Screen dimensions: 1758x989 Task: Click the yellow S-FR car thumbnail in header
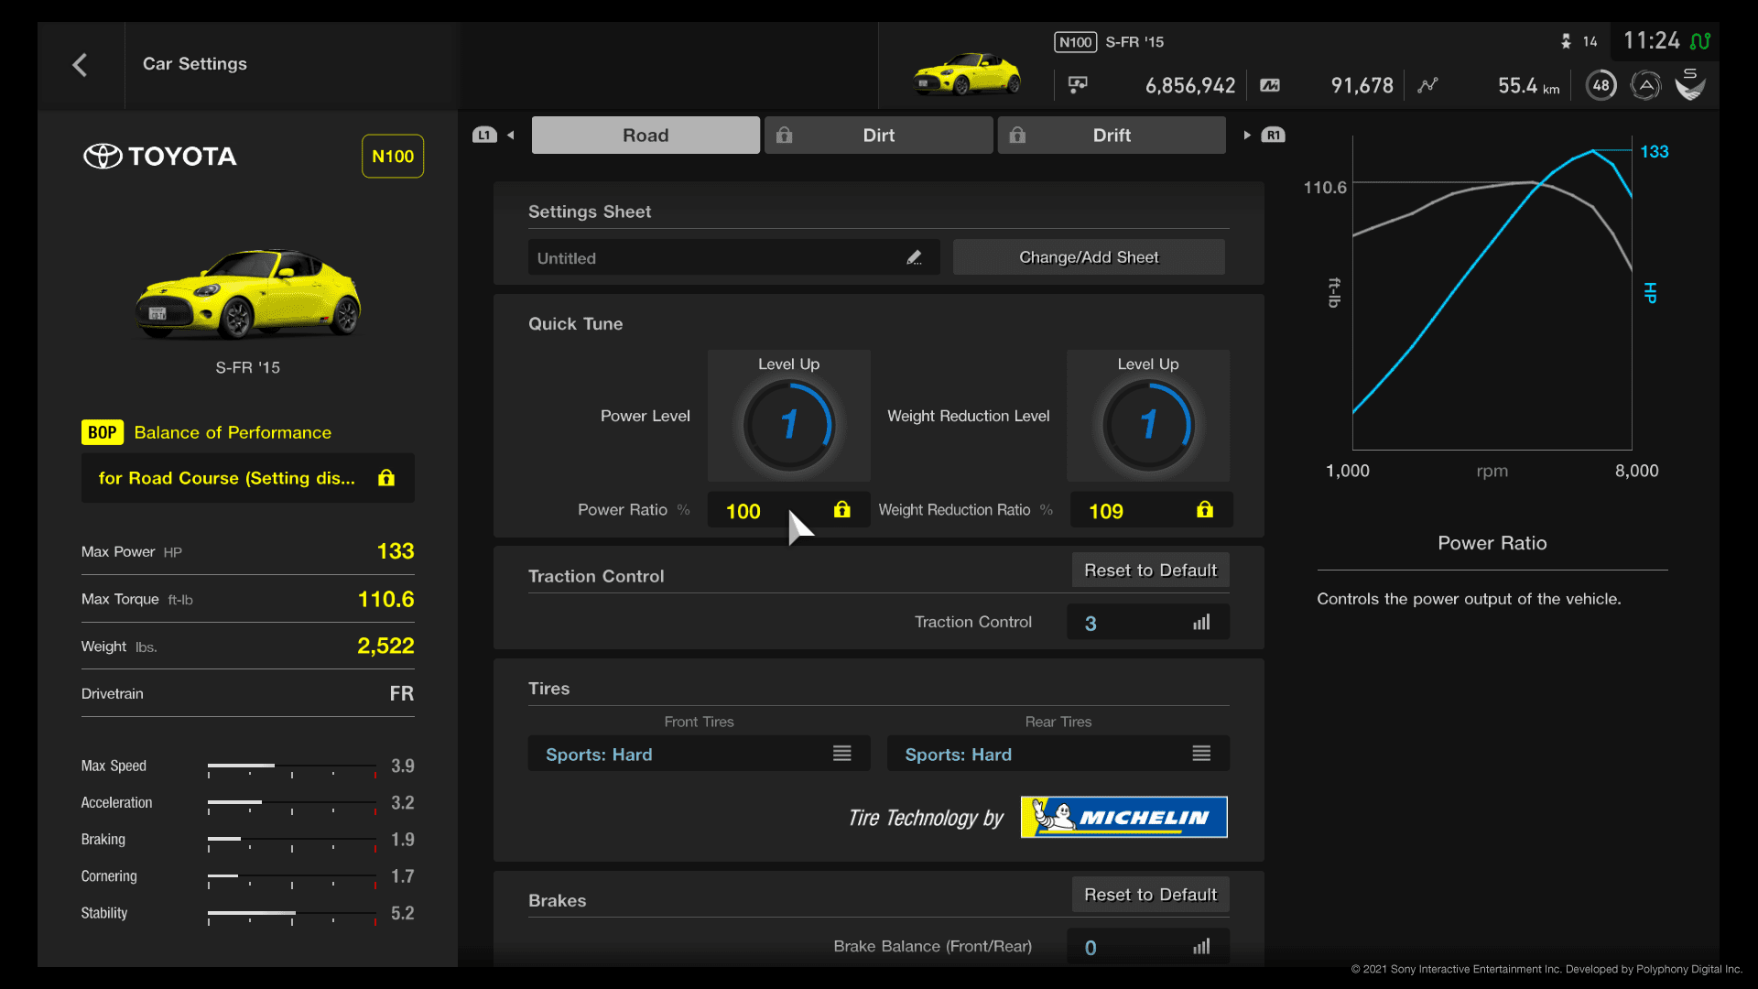967,73
